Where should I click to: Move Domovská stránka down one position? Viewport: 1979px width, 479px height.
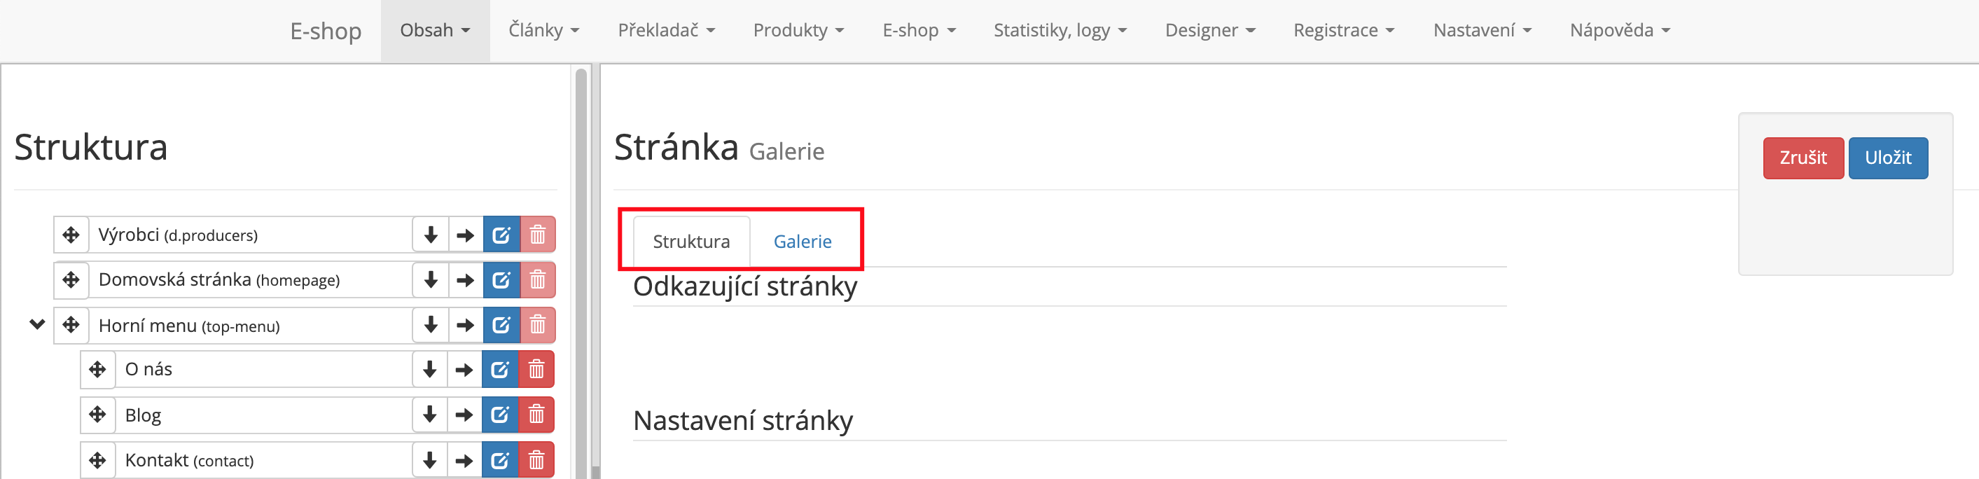[x=431, y=280]
